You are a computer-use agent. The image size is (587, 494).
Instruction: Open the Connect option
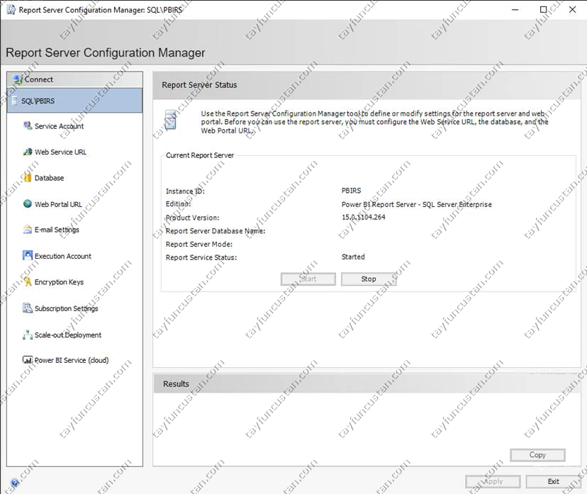tap(75, 79)
